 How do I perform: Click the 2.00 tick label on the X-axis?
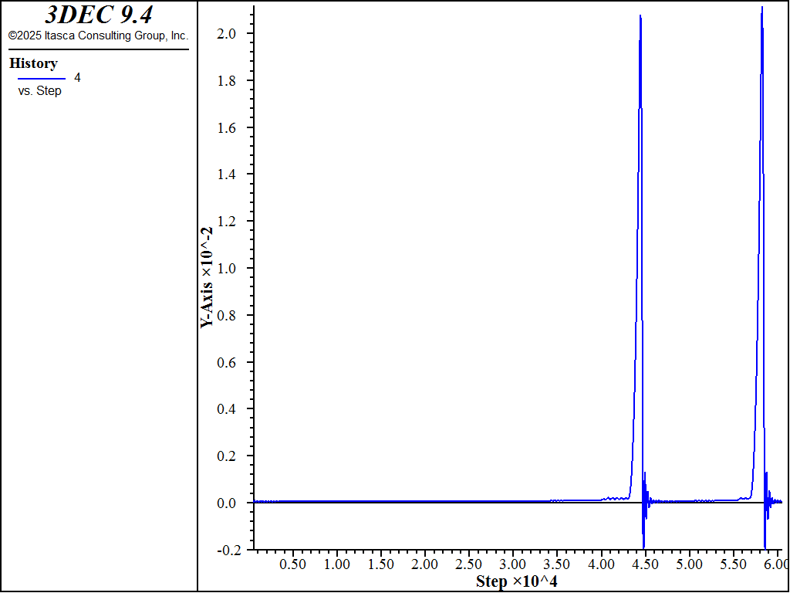pos(425,564)
